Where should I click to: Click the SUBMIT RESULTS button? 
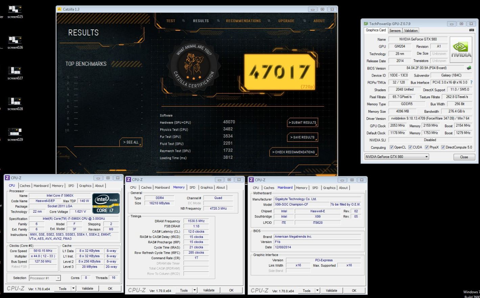[x=303, y=123]
